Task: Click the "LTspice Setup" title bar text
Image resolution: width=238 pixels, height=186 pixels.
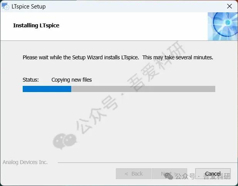Action: (x=28, y=7)
